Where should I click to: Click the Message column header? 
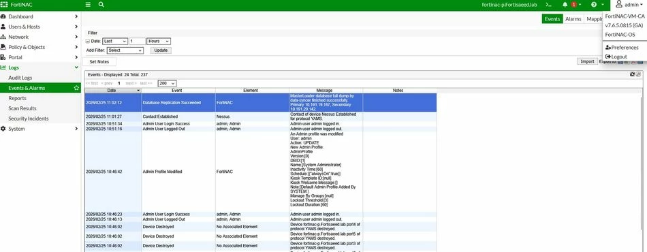tap(326, 91)
